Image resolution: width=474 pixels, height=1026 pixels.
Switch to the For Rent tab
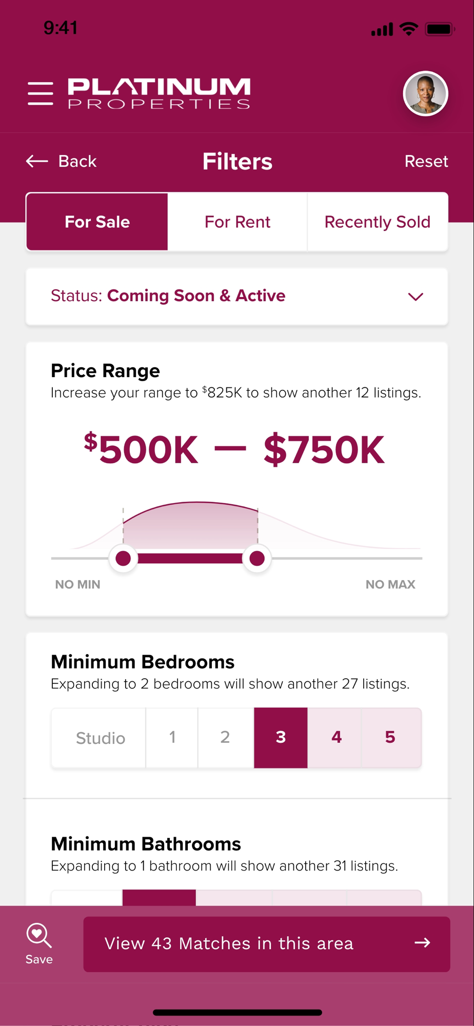[237, 222]
